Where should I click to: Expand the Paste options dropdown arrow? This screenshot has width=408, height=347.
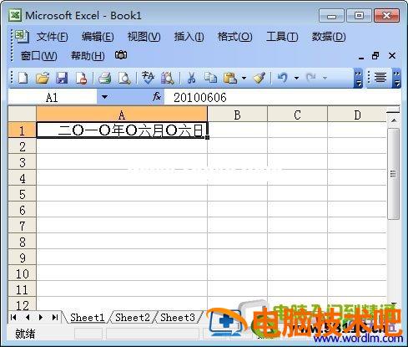click(244, 78)
